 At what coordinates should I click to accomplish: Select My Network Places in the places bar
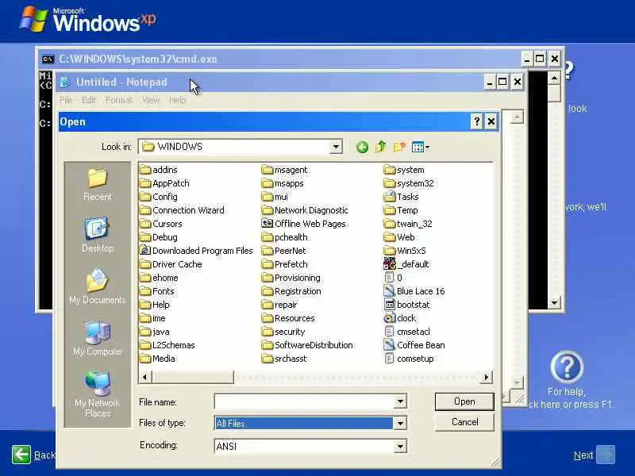tap(97, 395)
